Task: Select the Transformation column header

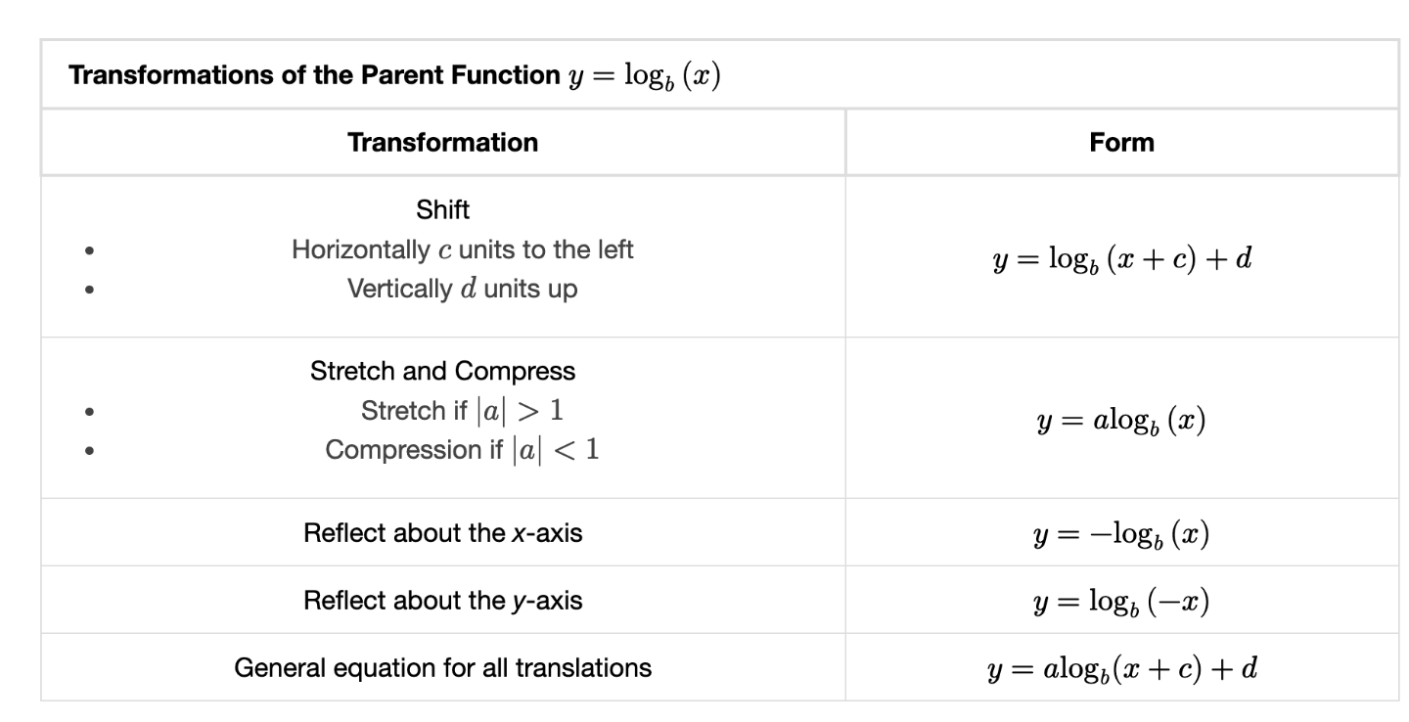Action: pos(443,143)
